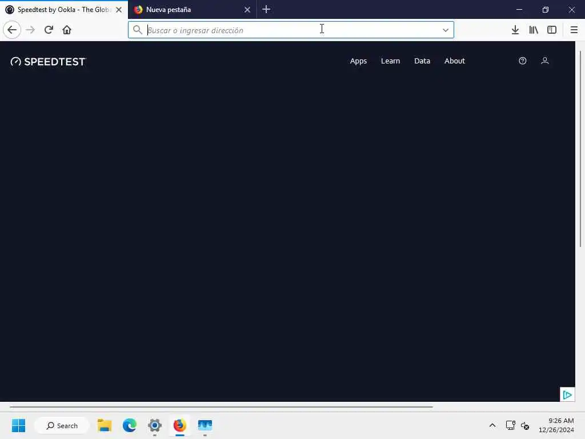Close the Nueva pestaña tab

pyautogui.click(x=247, y=10)
